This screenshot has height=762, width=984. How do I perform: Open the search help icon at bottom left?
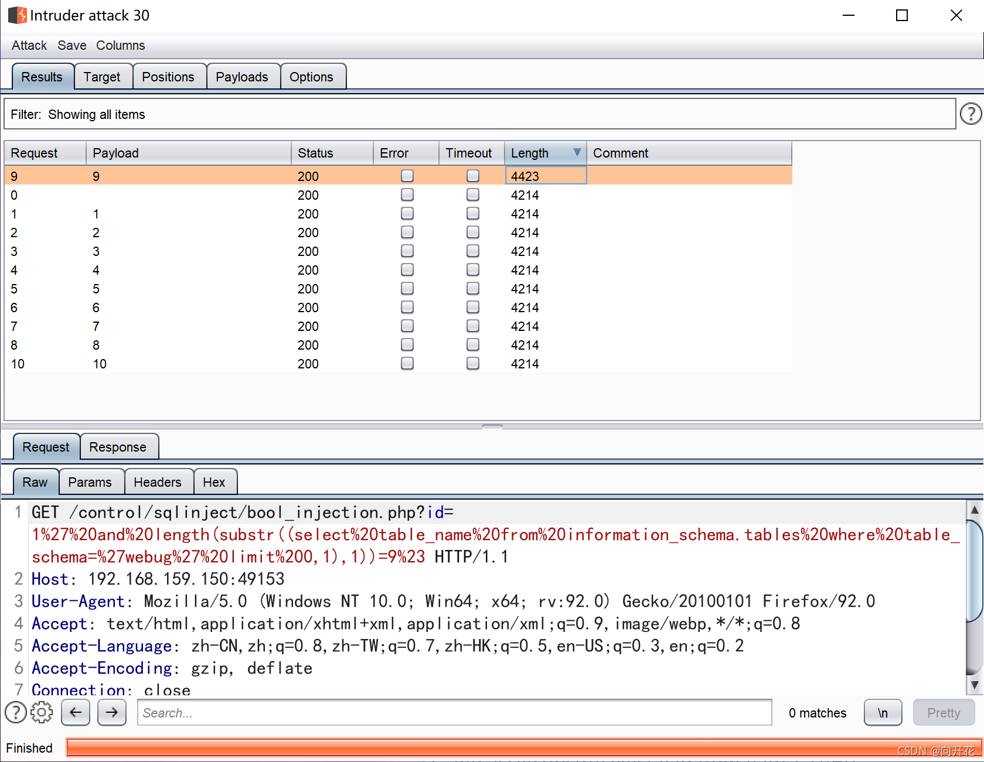[x=16, y=712]
